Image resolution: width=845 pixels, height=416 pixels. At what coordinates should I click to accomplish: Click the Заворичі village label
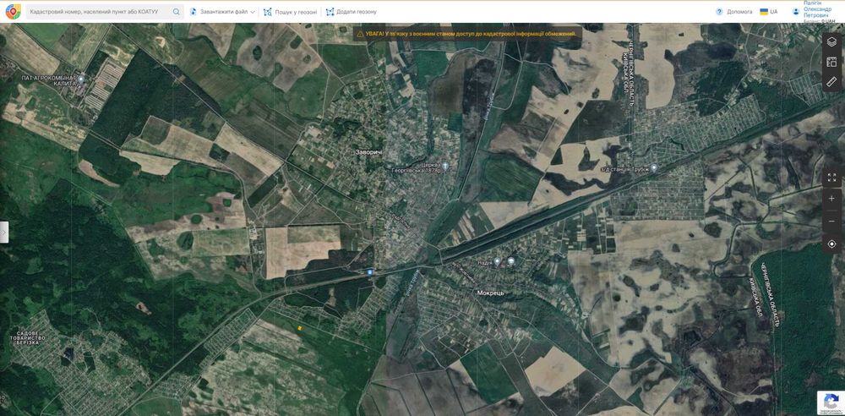(368, 153)
